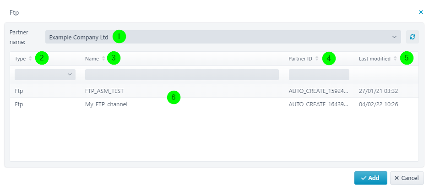Click the 04/02/22 10:26 date cell

point(378,104)
